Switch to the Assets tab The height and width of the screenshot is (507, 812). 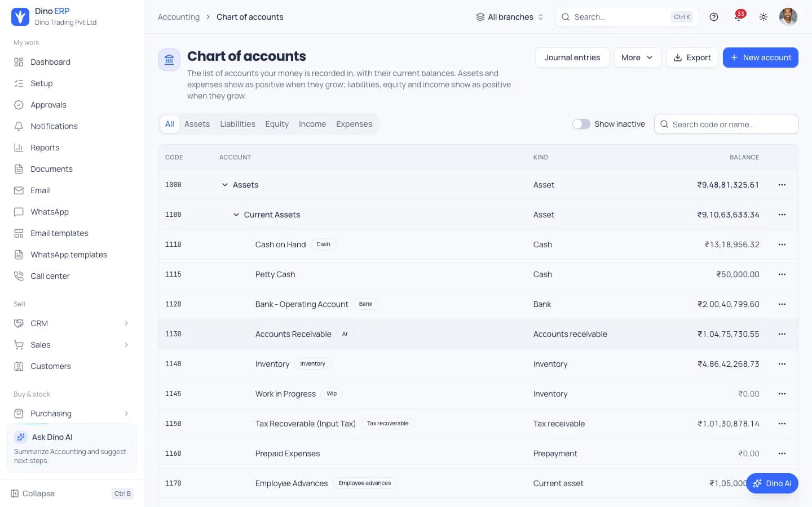tap(197, 124)
